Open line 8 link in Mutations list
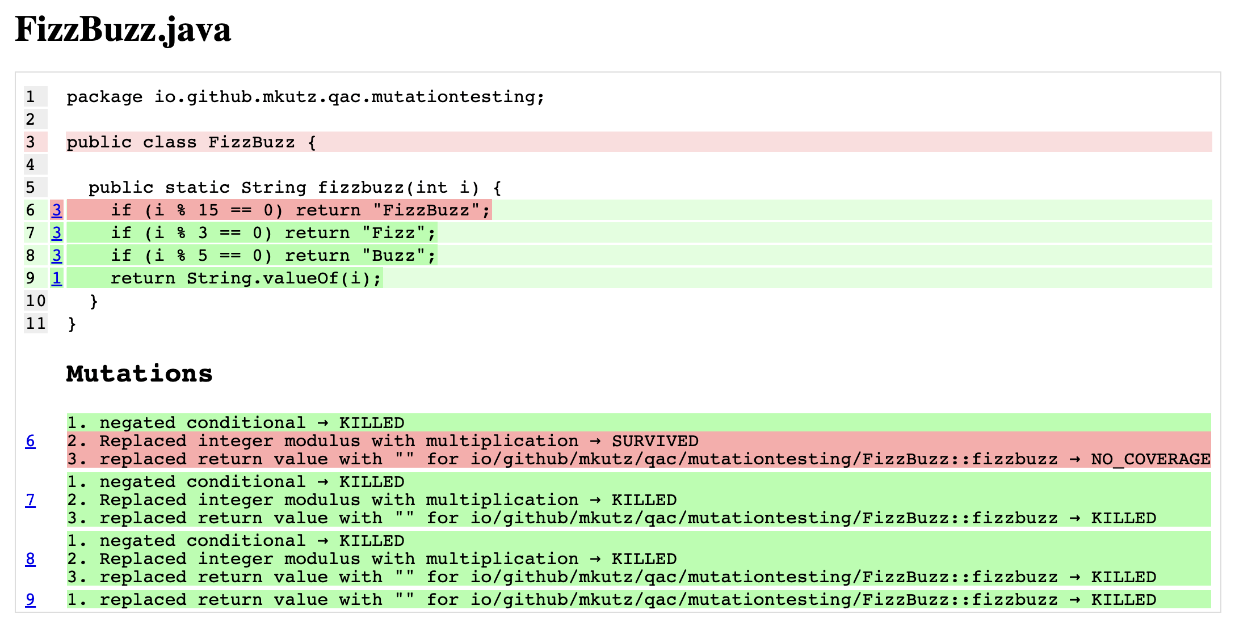Viewport: 1235px width, 627px height. 30,559
